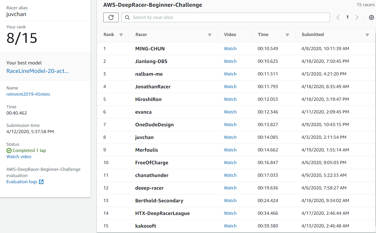This screenshot has width=376, height=233.
Task: Open the reInvent2019-45mins track page
Action: (x=28, y=94)
